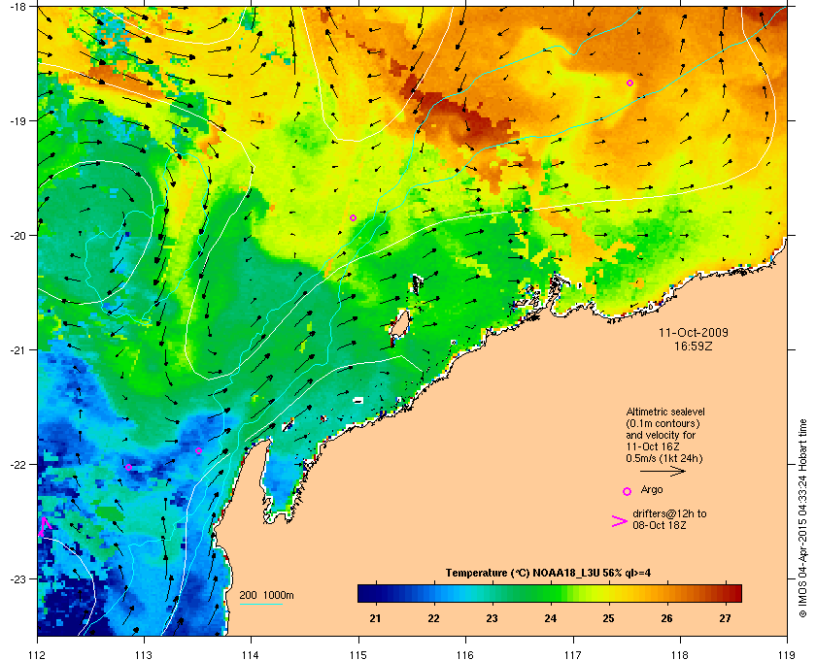Image resolution: width=816 pixels, height=660 pixels.
Task: Click the '08-Oct 18Z' legend text
Action: [660, 525]
